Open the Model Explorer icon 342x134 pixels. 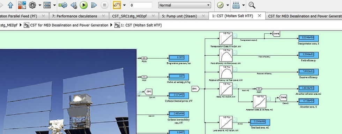coord(47,5)
